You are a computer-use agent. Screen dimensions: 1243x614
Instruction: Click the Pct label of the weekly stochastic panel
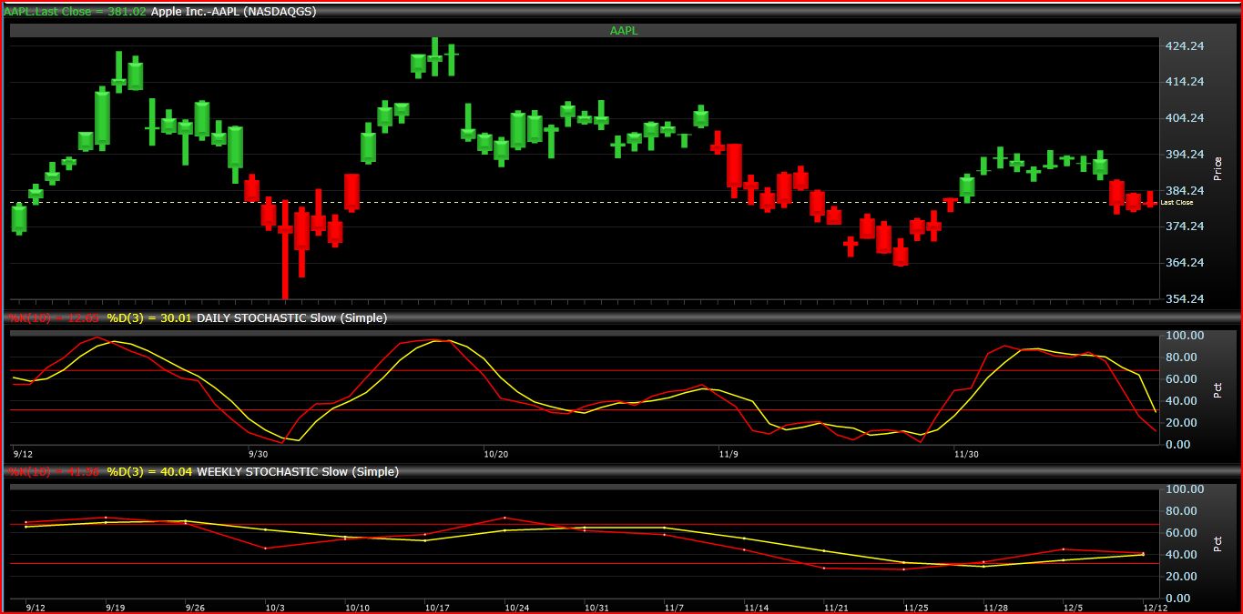tap(1218, 544)
